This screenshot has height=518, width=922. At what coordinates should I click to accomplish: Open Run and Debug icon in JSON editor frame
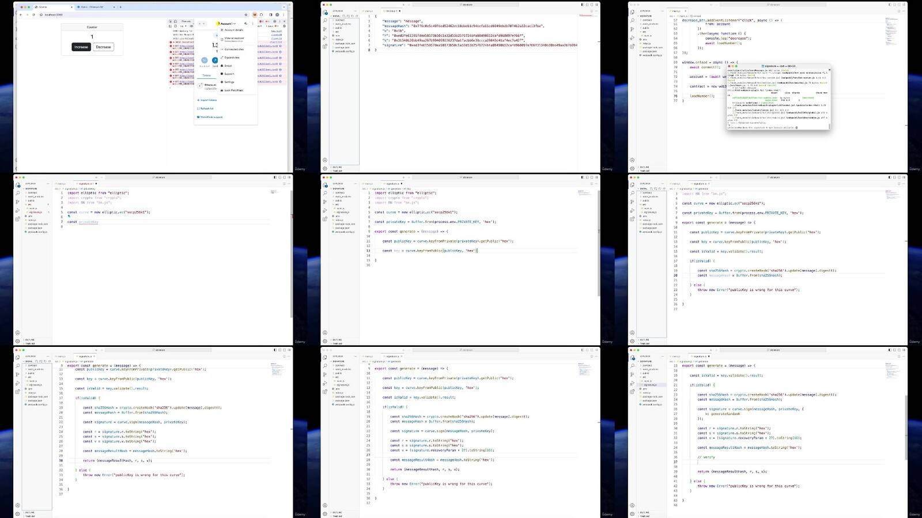click(x=325, y=37)
